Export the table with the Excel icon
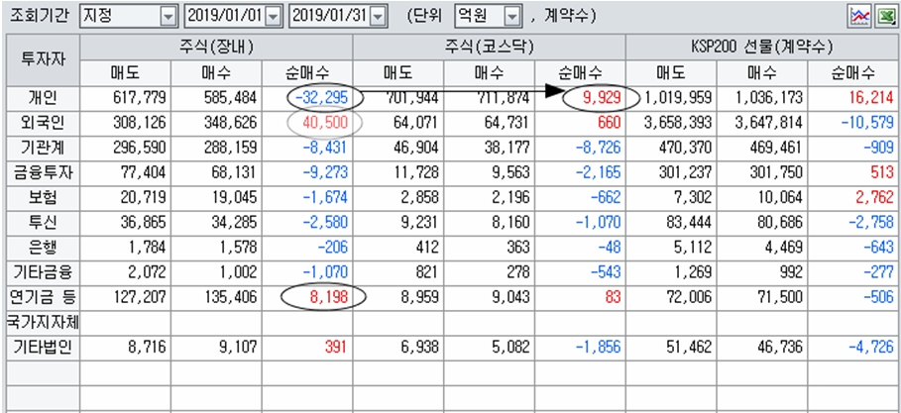This screenshot has width=901, height=413. [882, 17]
